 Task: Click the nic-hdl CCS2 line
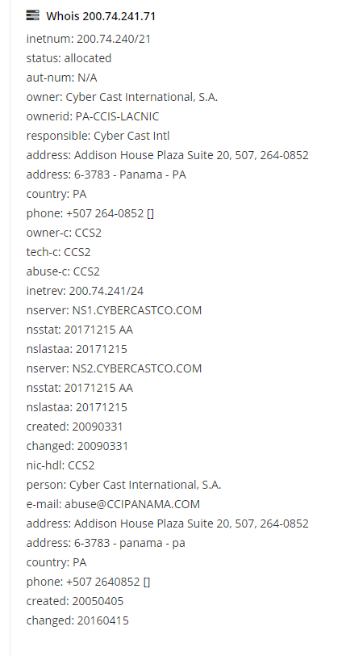tap(60, 465)
